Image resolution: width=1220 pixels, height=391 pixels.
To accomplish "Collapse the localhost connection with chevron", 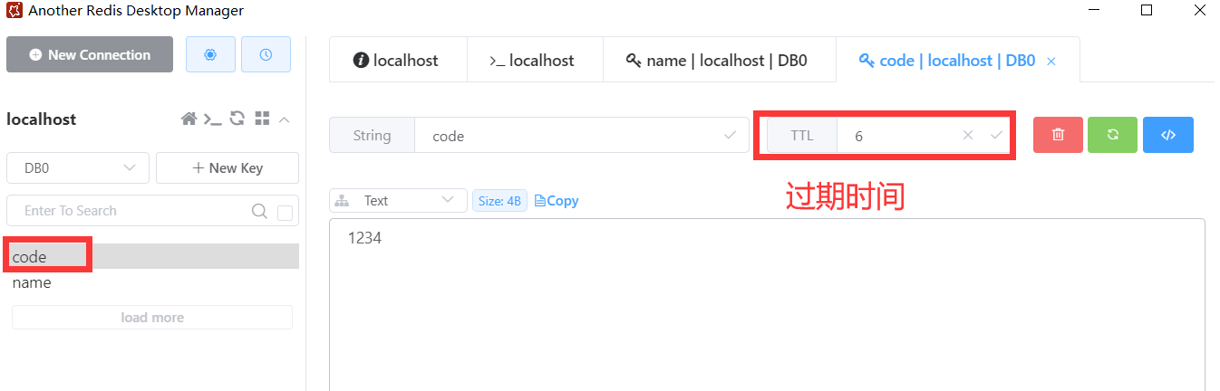I will [x=285, y=119].
